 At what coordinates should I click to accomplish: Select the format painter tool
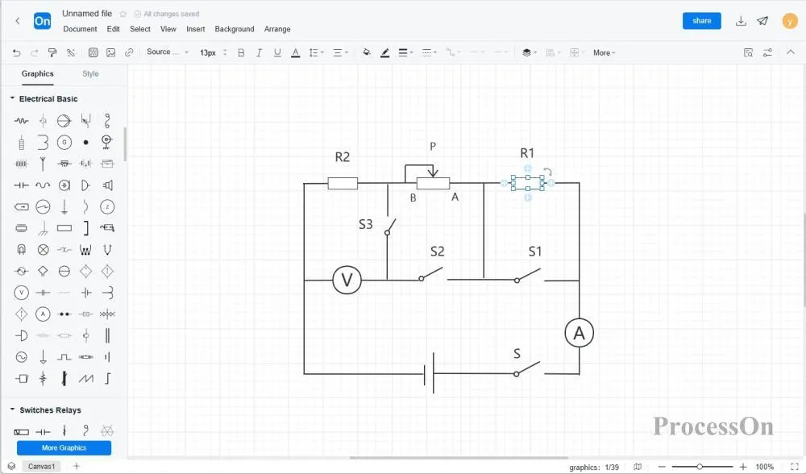point(52,52)
